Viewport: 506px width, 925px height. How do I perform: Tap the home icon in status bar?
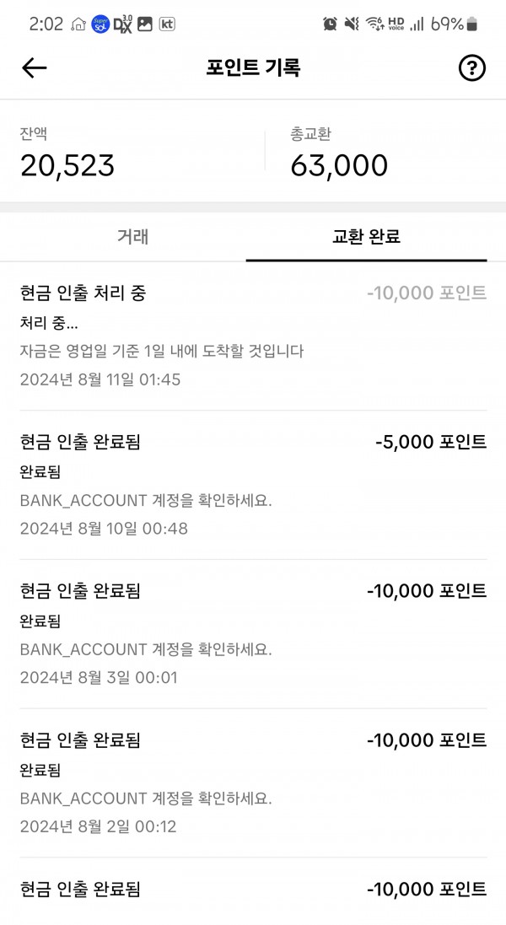[78, 24]
